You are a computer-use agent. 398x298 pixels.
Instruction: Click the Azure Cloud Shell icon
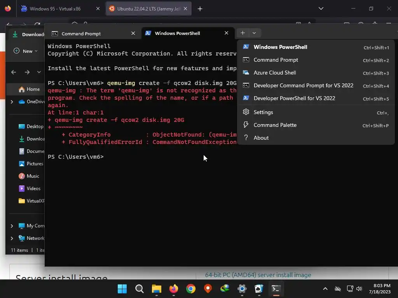[246, 73]
